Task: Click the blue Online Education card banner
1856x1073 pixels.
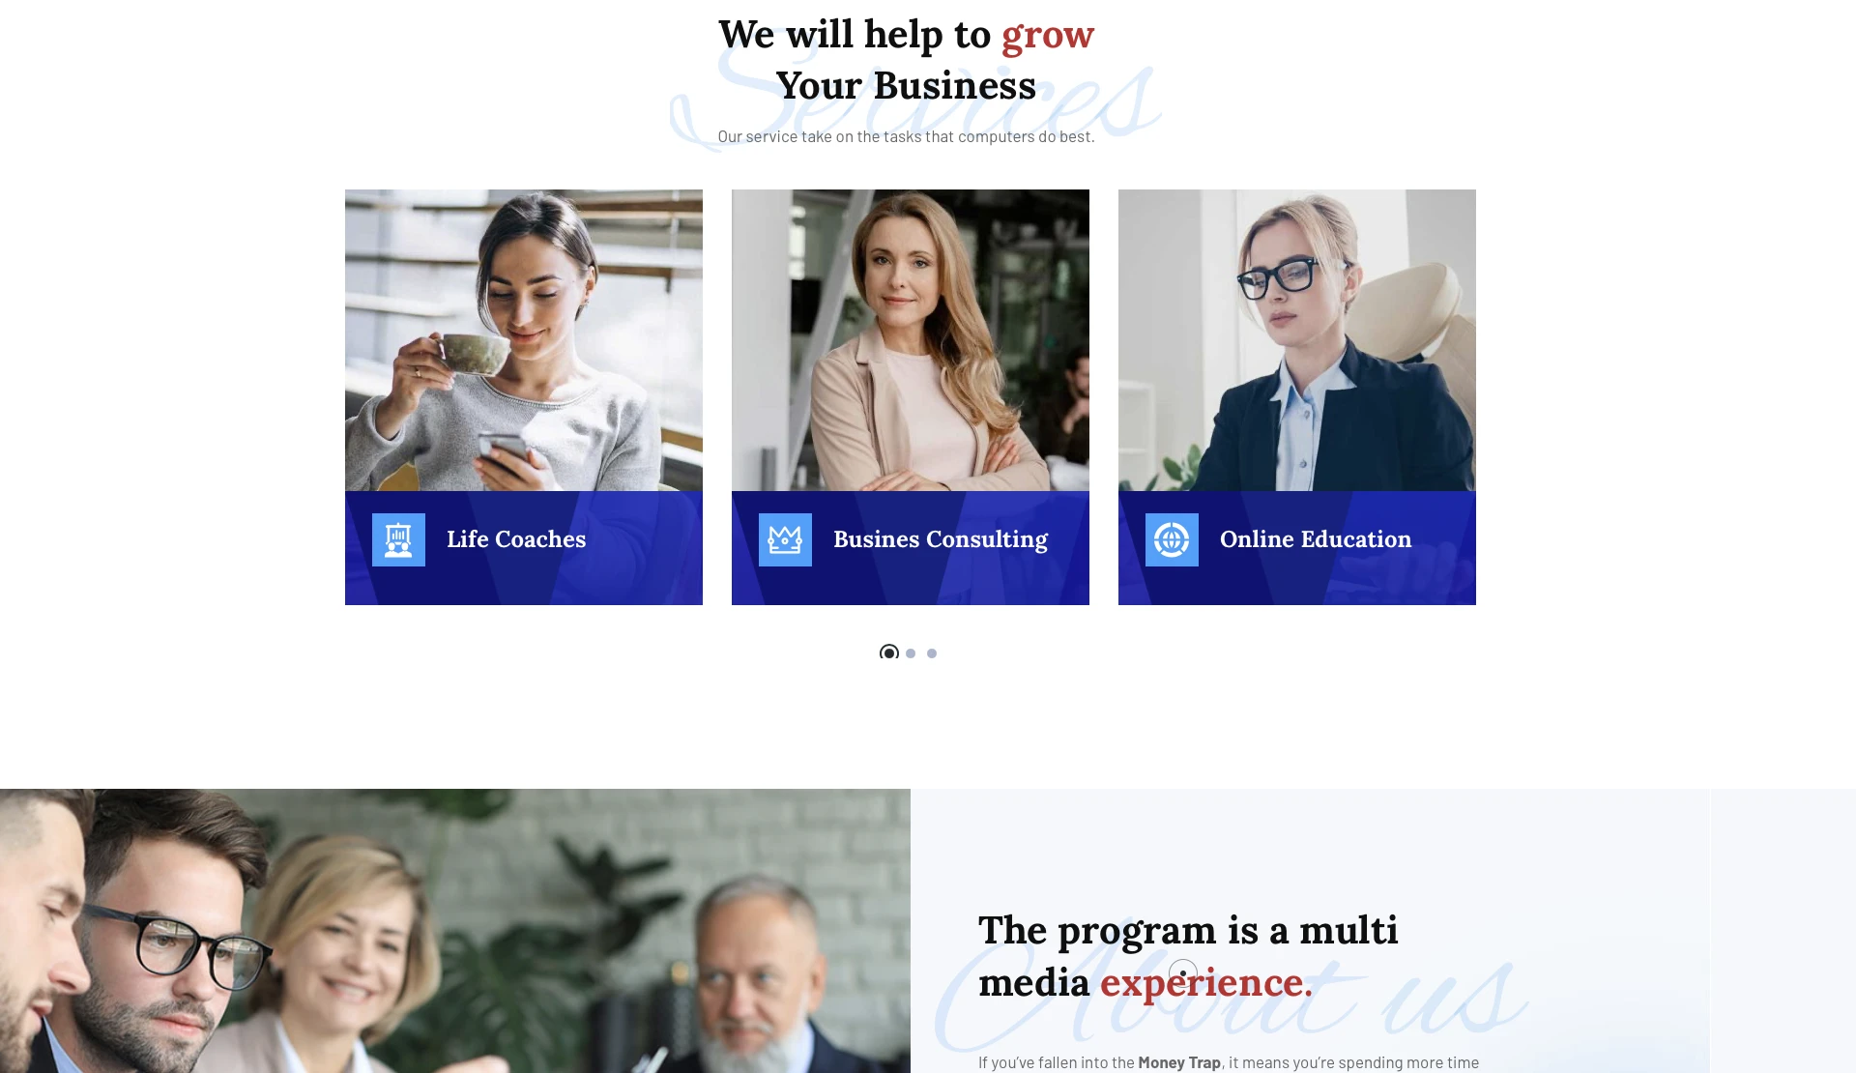Action: coord(1297,548)
